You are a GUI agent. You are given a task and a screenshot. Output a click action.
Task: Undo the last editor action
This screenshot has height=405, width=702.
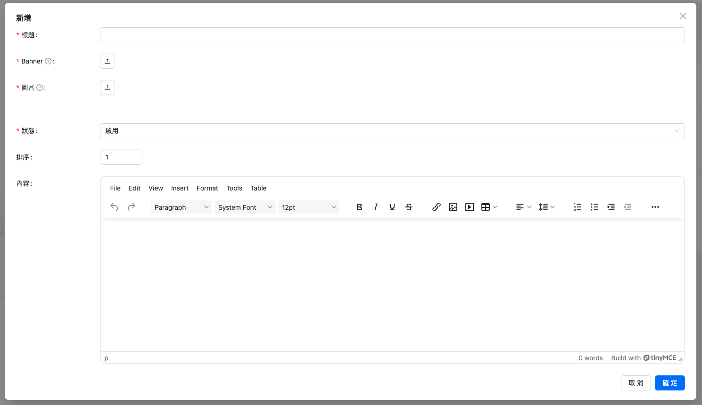tap(114, 207)
